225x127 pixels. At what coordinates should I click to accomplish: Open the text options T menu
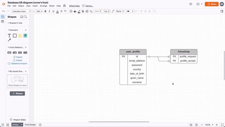point(65,11)
